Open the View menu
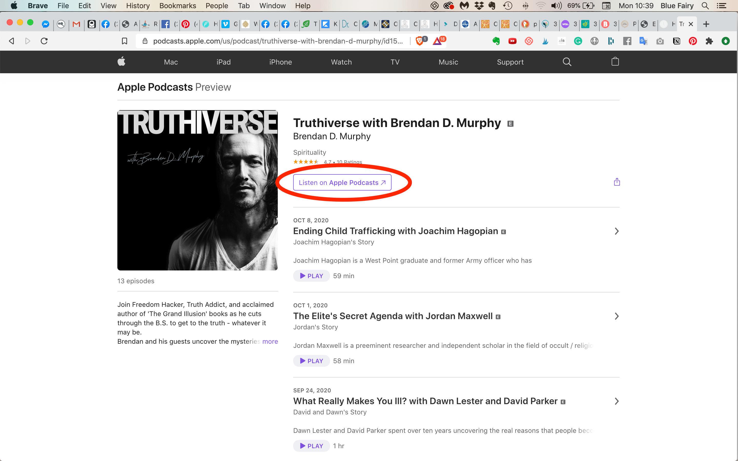738x461 pixels. [108, 6]
